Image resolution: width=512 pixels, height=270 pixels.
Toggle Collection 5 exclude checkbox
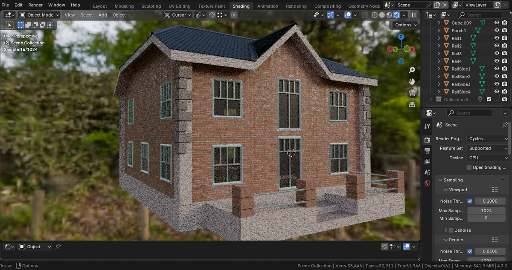coord(489,99)
